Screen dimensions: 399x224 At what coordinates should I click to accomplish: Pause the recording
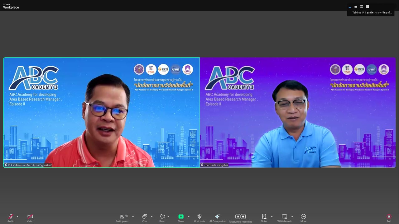point(238,217)
